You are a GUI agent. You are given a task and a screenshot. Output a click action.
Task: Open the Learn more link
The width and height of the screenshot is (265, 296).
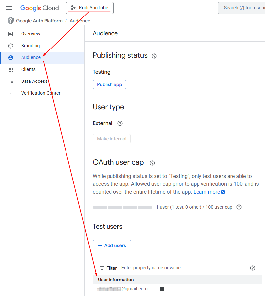coord(209,192)
